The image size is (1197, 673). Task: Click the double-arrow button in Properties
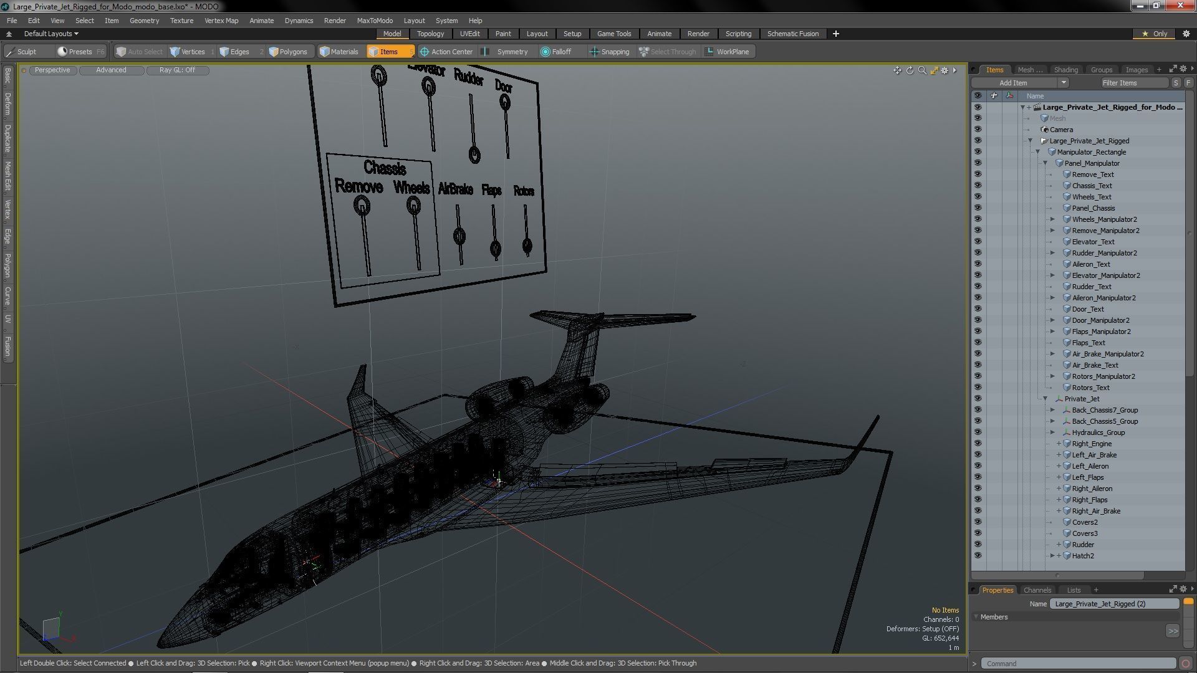click(1173, 631)
